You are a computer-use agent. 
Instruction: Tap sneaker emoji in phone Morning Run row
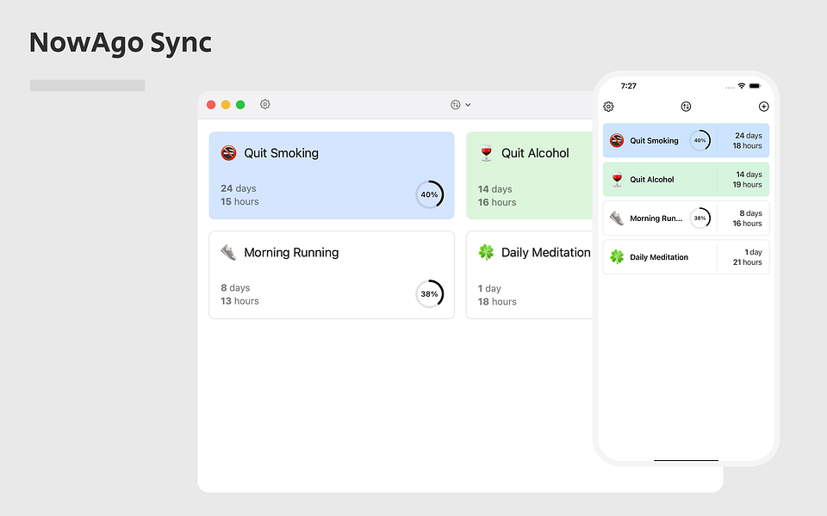(x=617, y=218)
